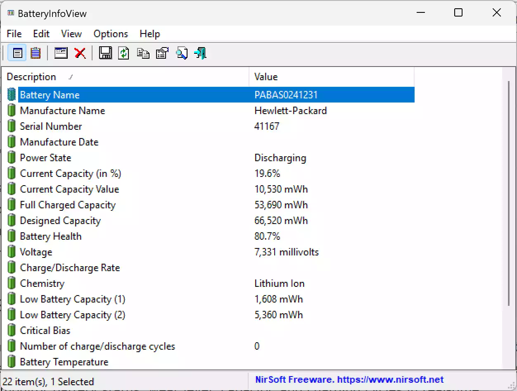Copy selected items to clipboard
517x391 pixels.
[x=143, y=53]
